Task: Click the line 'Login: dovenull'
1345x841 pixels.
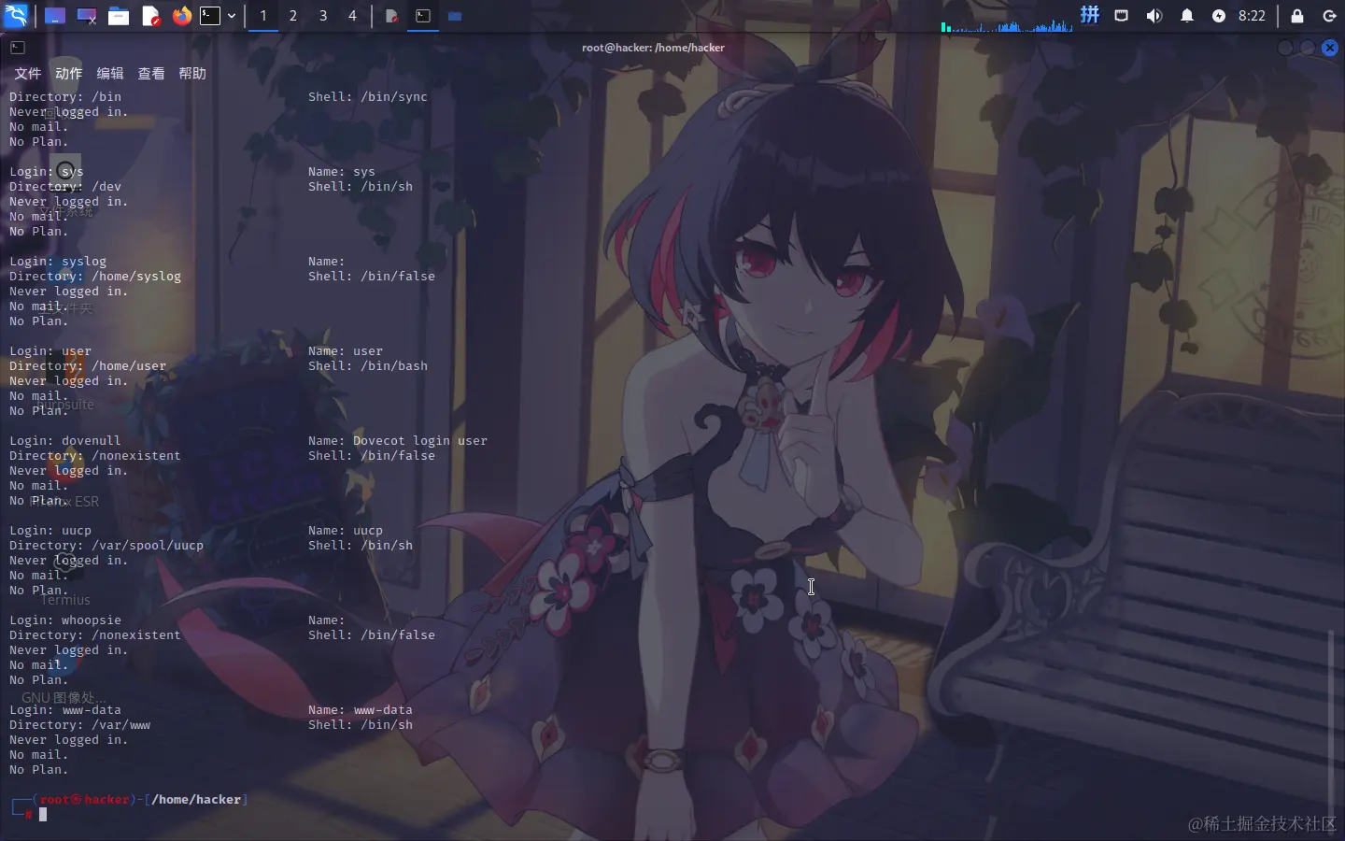Action: tap(65, 441)
